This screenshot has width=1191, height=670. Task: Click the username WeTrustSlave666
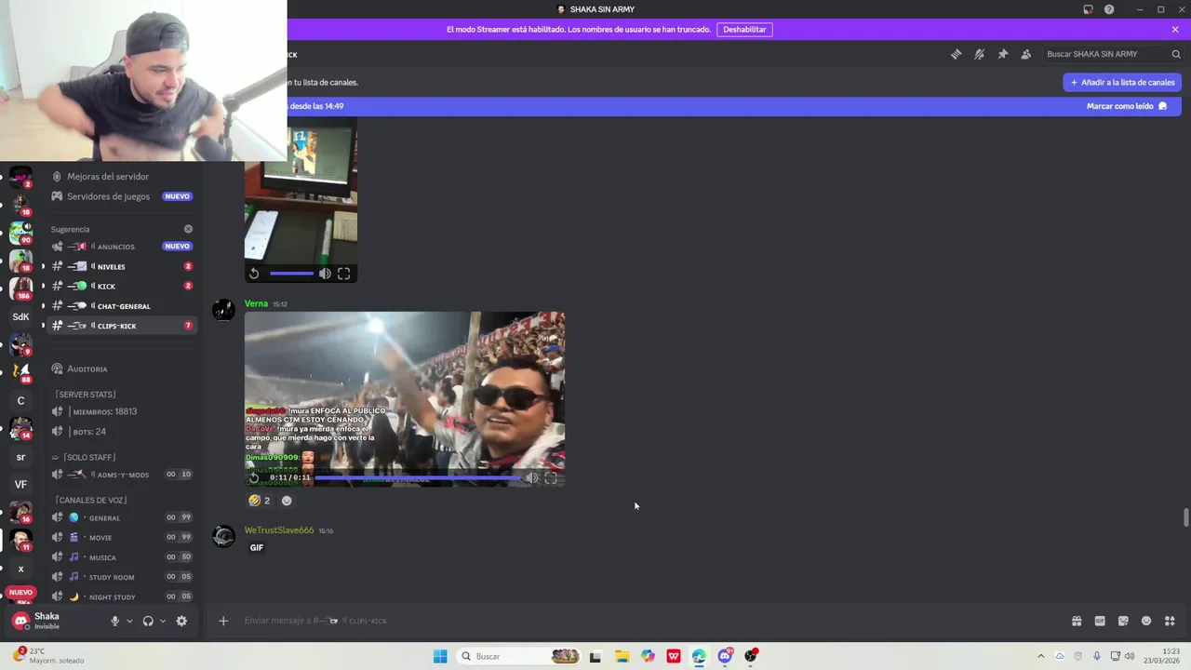point(279,530)
